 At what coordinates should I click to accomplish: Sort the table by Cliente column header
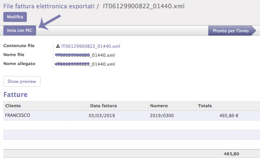pyautogui.click(x=13, y=106)
